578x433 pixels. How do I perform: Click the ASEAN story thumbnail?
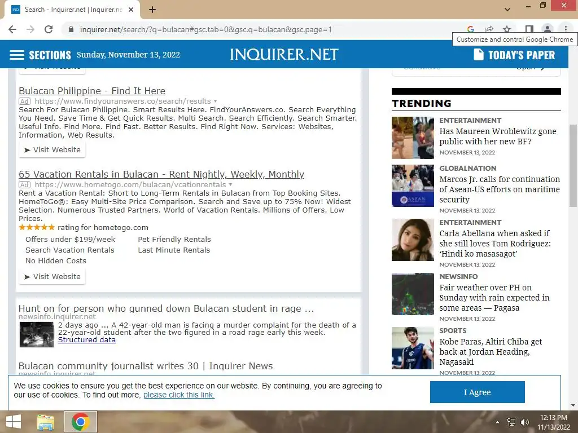pos(413,185)
